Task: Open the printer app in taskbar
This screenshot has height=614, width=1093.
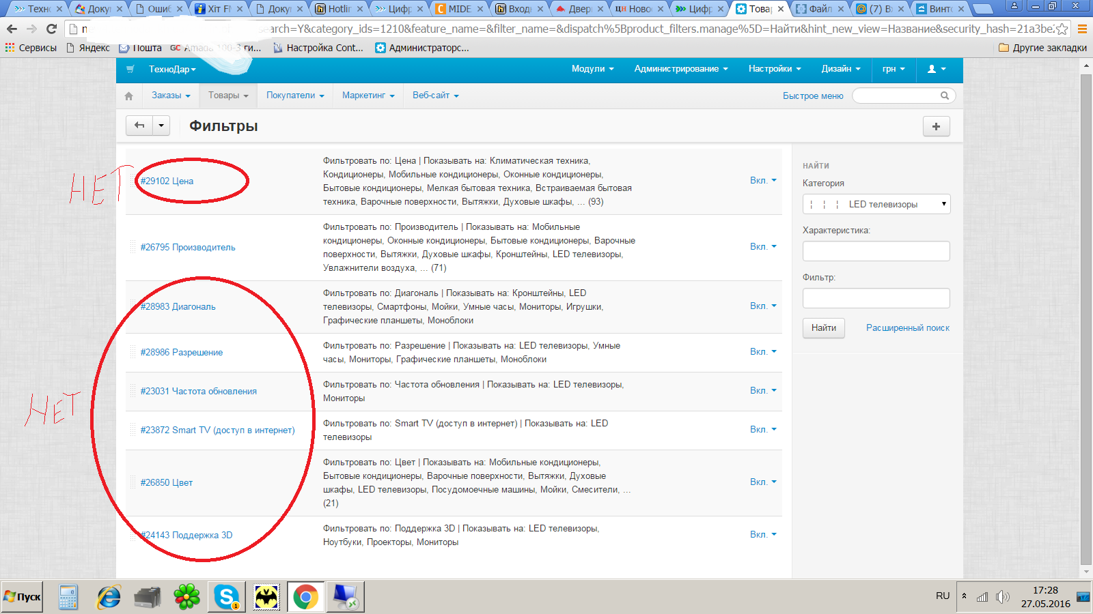Action: tap(148, 597)
